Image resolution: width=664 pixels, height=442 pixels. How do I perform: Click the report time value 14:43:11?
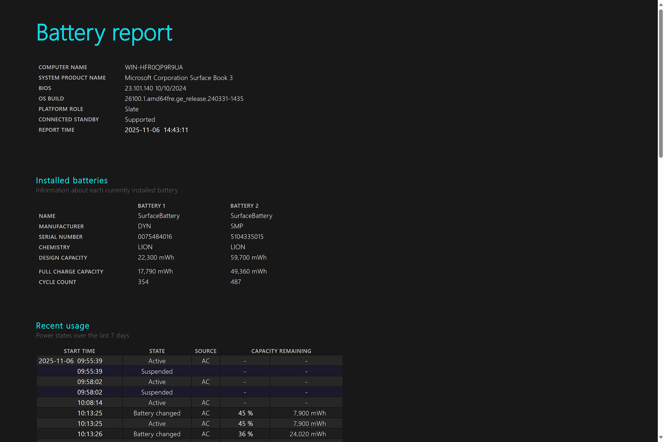[x=176, y=130]
